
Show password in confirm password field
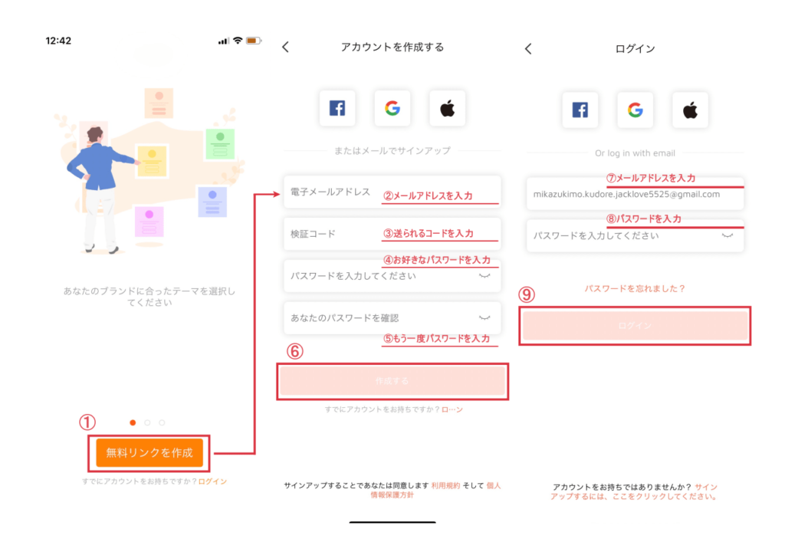484,317
